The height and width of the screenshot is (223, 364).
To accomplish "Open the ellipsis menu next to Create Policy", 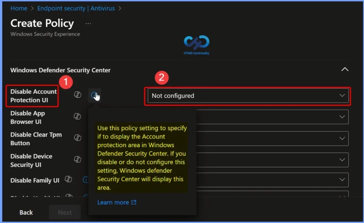I will tap(88, 23).
